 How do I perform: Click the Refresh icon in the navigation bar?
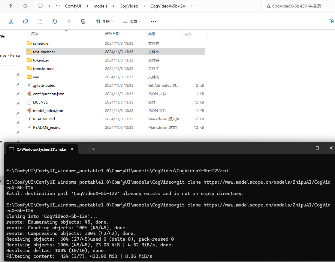(x=25, y=6)
